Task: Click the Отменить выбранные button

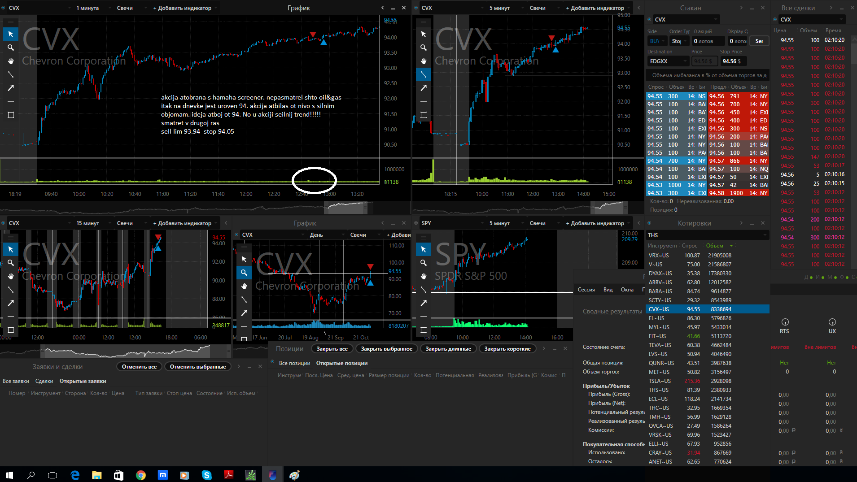Action: click(x=197, y=367)
